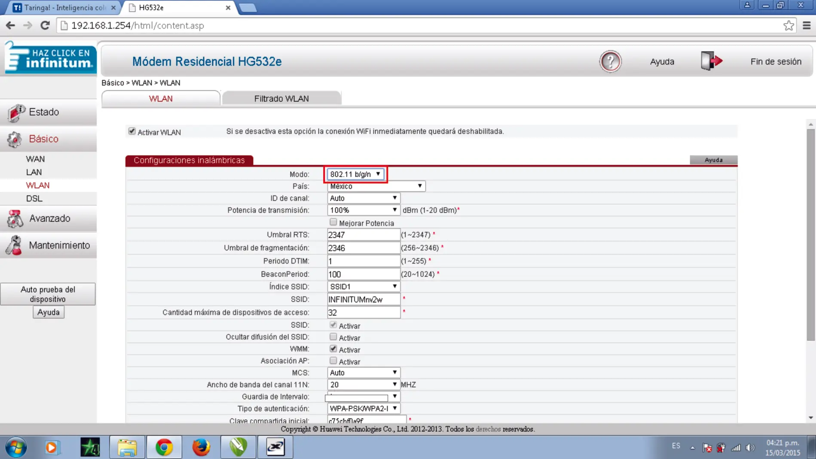Click the derechos link in footer

point(488,429)
